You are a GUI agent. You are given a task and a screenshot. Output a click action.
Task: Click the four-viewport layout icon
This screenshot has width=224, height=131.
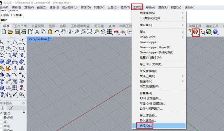[110, 31]
